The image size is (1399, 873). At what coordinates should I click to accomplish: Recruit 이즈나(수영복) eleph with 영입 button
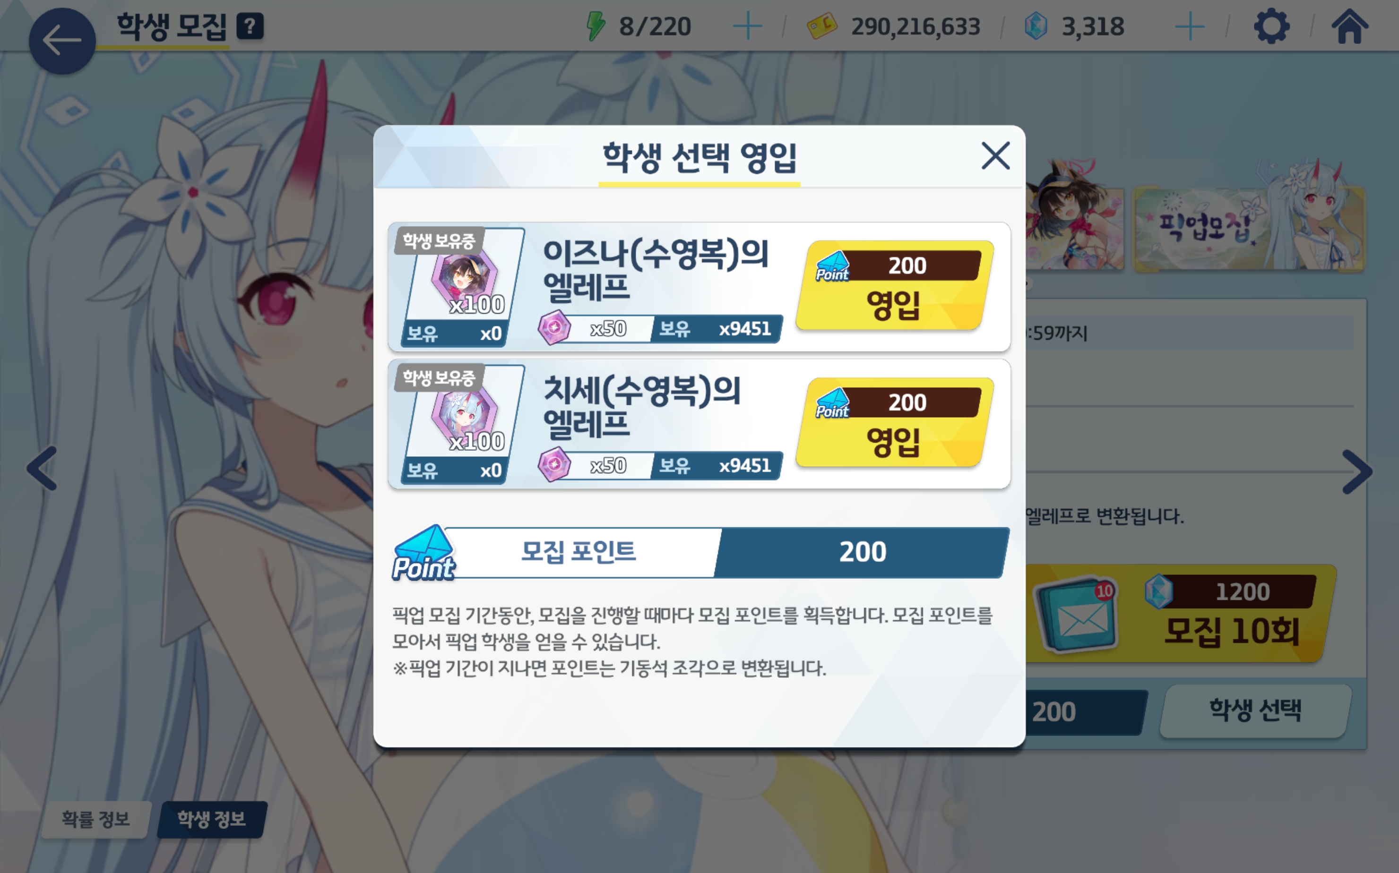pos(894,285)
